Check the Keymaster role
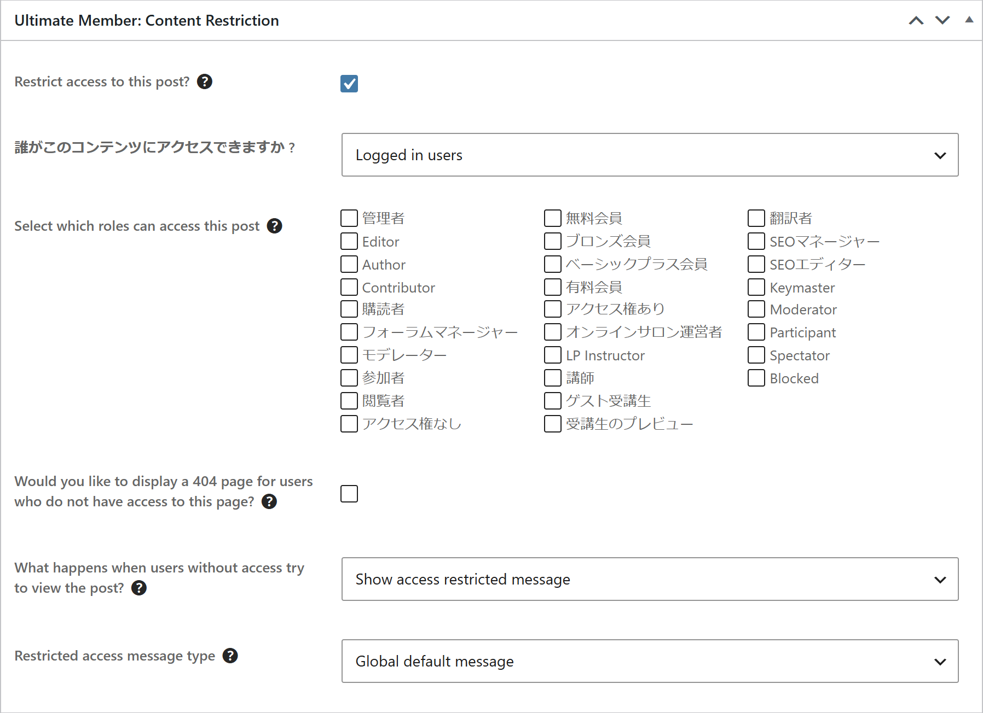This screenshot has width=983, height=713. (756, 287)
